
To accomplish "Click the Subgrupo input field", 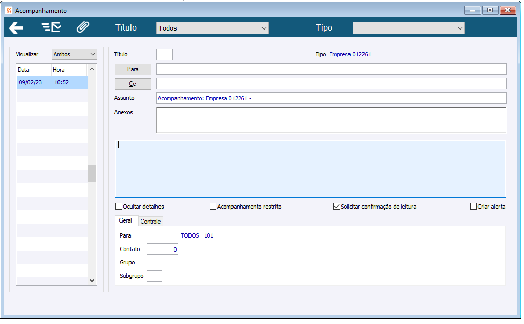I will coord(154,276).
